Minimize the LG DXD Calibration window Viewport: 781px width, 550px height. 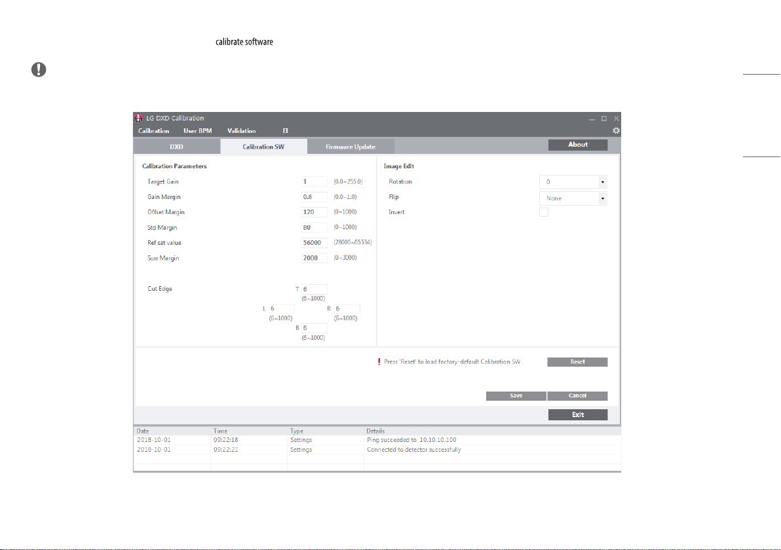pyautogui.click(x=592, y=119)
